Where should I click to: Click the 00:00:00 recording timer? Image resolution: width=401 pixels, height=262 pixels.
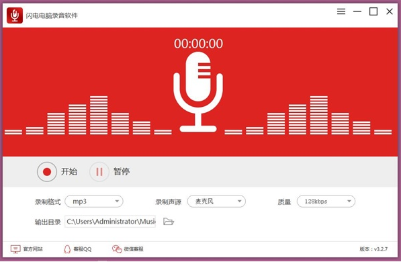click(198, 44)
